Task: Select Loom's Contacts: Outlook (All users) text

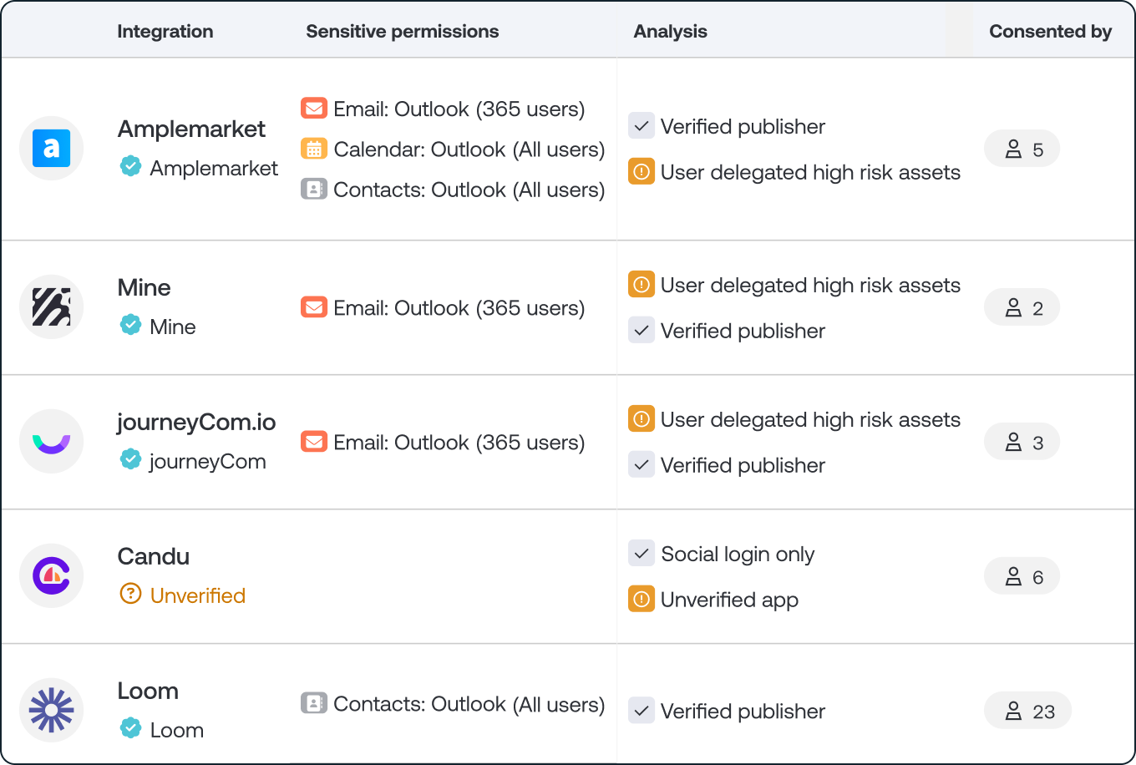Action: tap(469, 704)
